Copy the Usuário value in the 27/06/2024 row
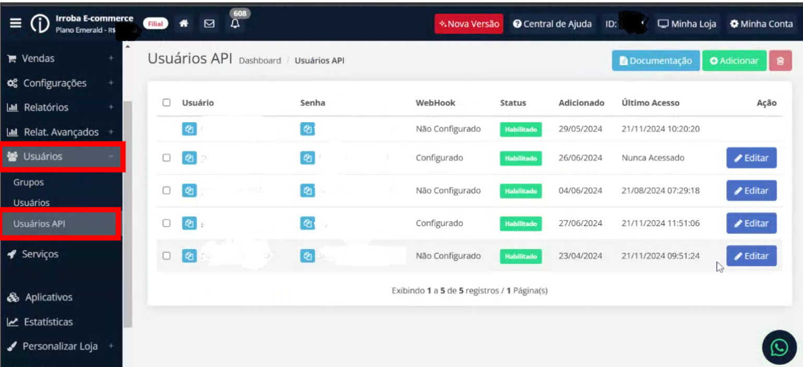This screenshot has height=367, width=803. 190,223
